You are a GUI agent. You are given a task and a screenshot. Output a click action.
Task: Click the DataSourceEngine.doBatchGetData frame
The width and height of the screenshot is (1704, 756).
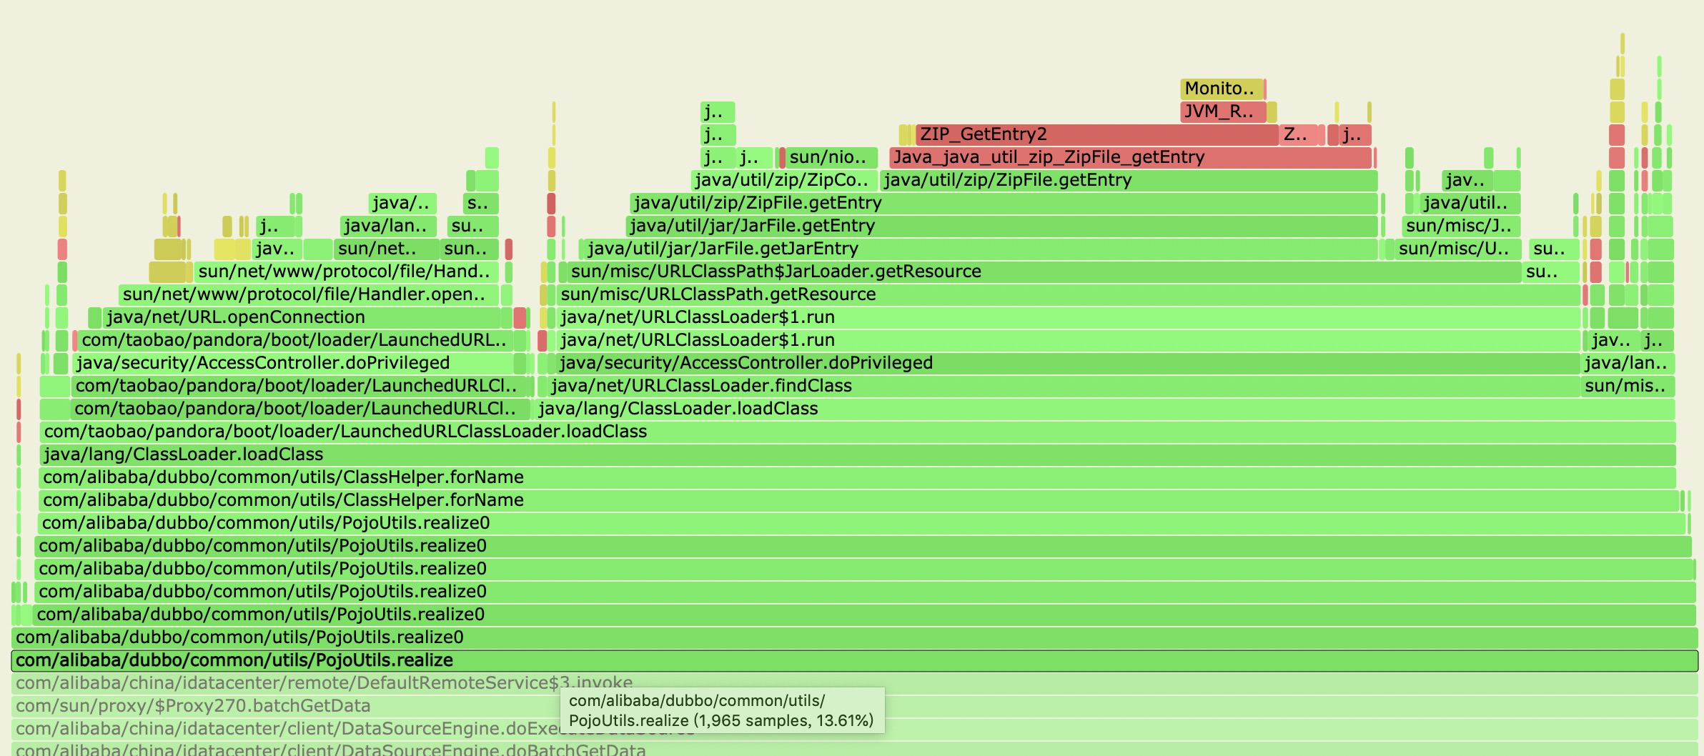(x=854, y=750)
